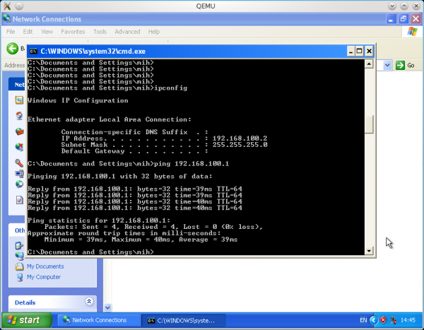424x330 pixels.
Task: Click the Minimum = 39ms statistics line
Action: [x=141, y=240]
